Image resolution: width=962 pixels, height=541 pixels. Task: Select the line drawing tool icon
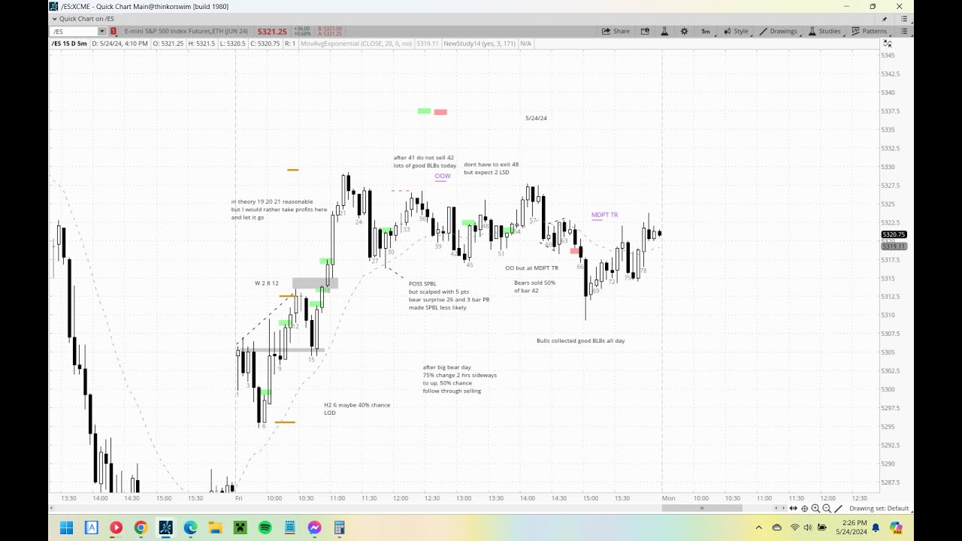click(x=839, y=509)
